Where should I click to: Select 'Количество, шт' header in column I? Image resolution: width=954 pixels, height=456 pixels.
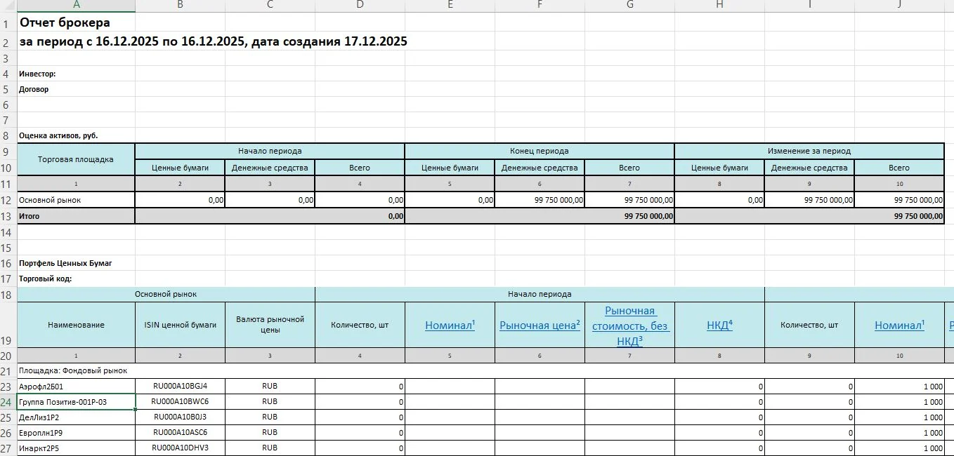[x=809, y=325]
